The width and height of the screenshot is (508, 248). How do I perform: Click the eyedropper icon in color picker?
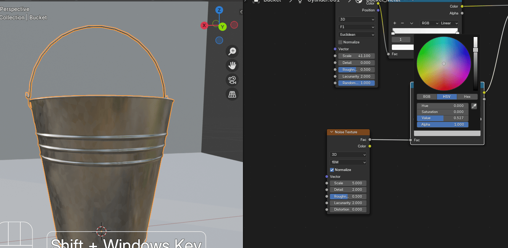(x=474, y=106)
